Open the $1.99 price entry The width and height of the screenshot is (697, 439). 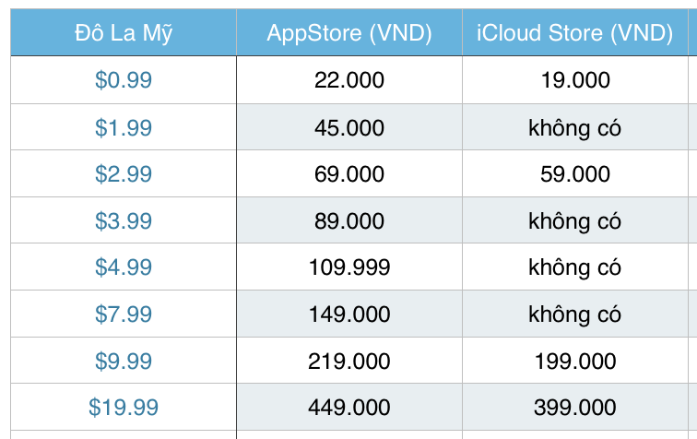pyautogui.click(x=124, y=127)
